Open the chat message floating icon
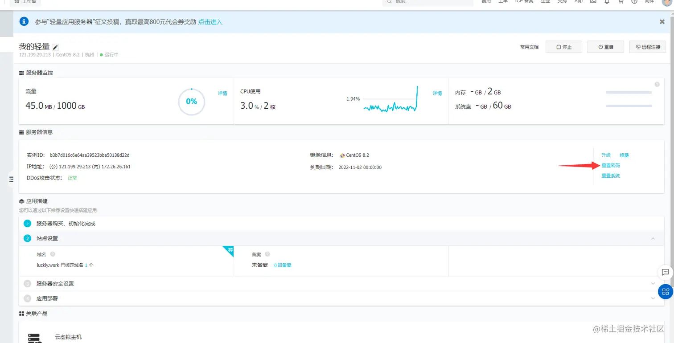The width and height of the screenshot is (674, 343). 666,272
